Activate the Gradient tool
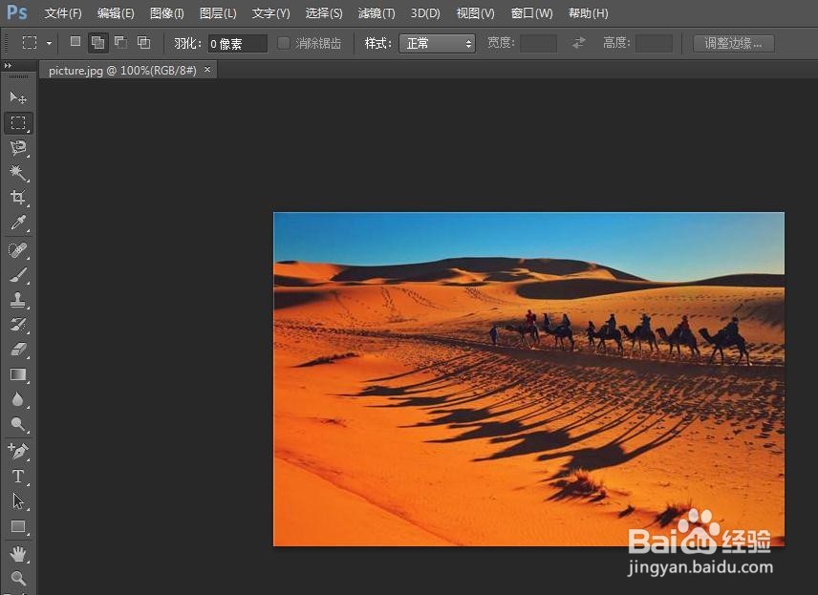Screen dimensions: 818x595 coord(17,374)
